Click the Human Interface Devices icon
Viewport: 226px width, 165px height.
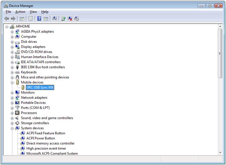point(17,57)
